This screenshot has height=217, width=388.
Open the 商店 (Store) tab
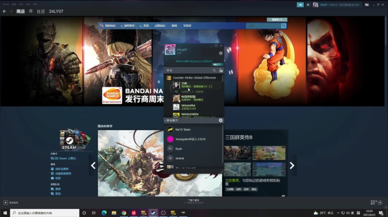20,11
